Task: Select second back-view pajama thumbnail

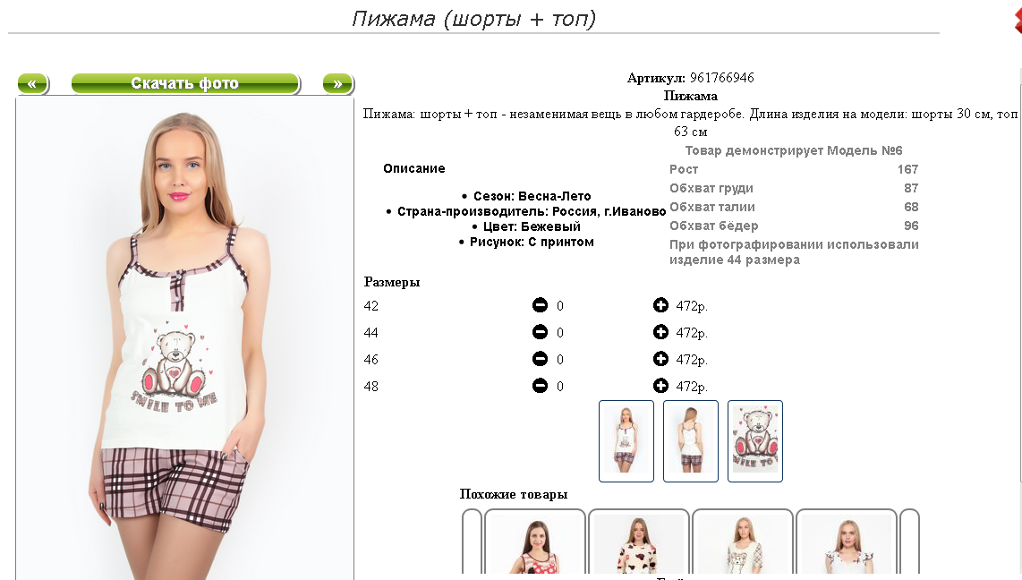Action: click(x=690, y=441)
